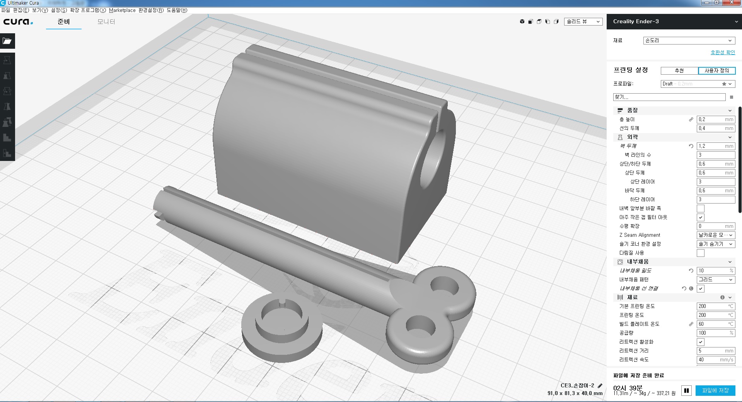Image resolution: width=742 pixels, height=402 pixels.
Task: Click the 층 높이 value field
Action: pos(716,120)
